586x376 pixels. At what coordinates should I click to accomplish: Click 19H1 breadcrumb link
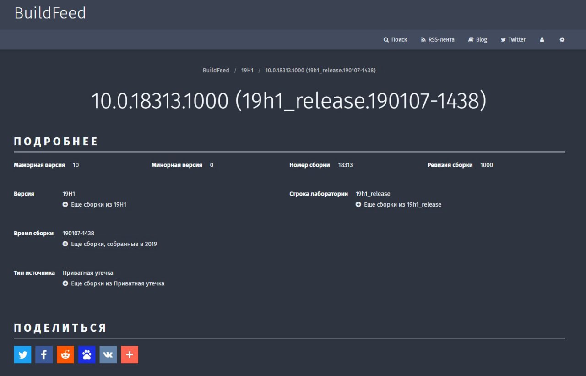247,71
